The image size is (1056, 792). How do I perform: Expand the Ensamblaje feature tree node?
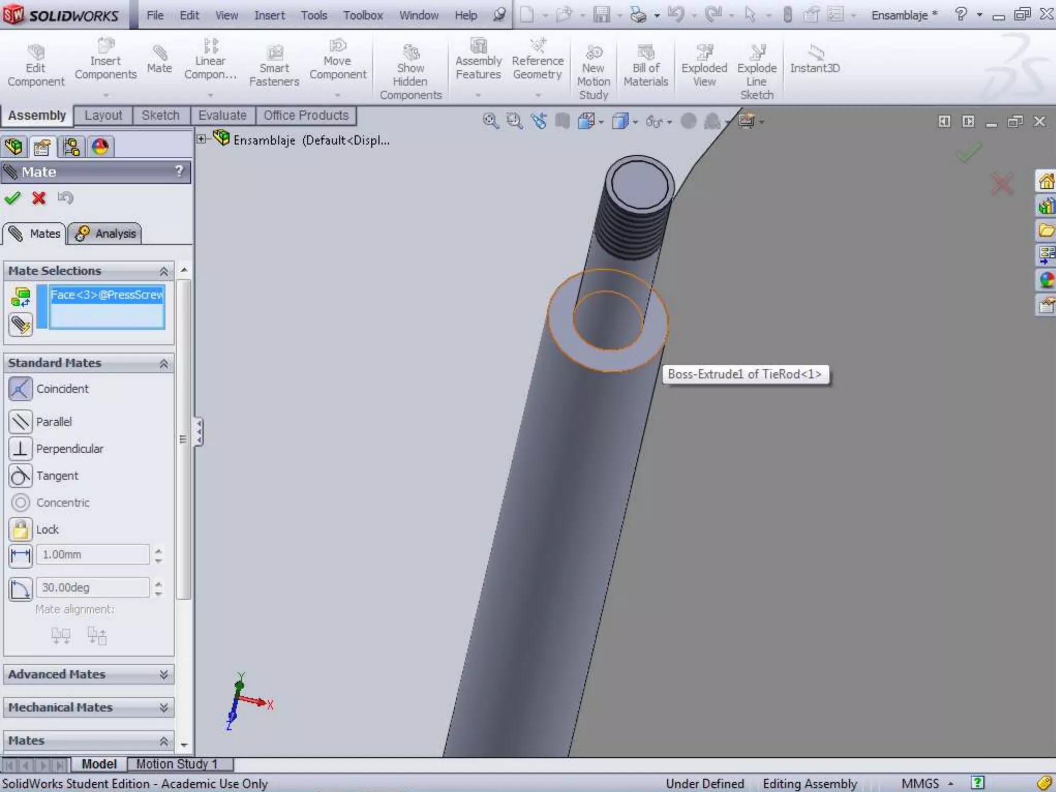click(x=202, y=139)
